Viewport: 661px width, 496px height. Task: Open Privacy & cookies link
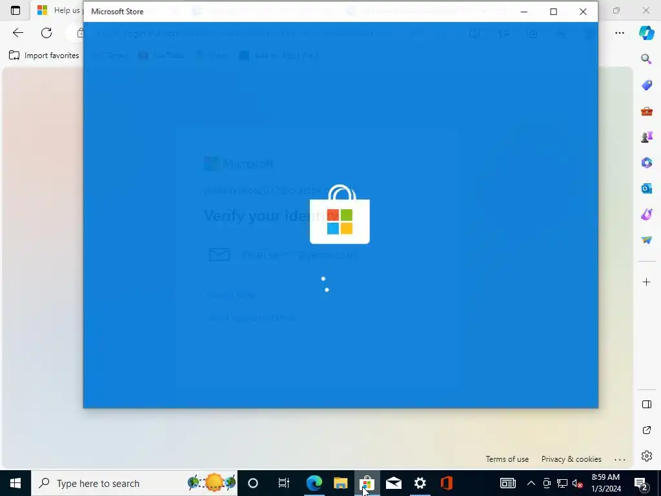point(571,459)
